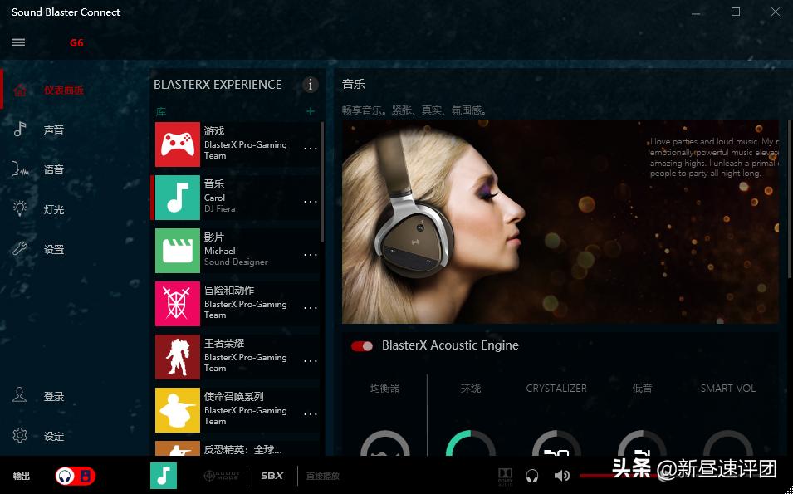
Task: Click the Dolby Audio icon
Action: [505, 476]
